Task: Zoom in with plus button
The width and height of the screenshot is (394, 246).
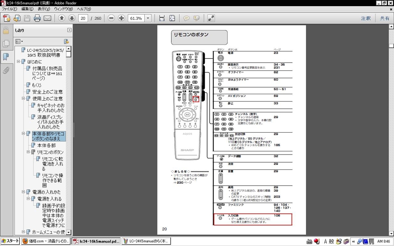Action: (x=121, y=18)
